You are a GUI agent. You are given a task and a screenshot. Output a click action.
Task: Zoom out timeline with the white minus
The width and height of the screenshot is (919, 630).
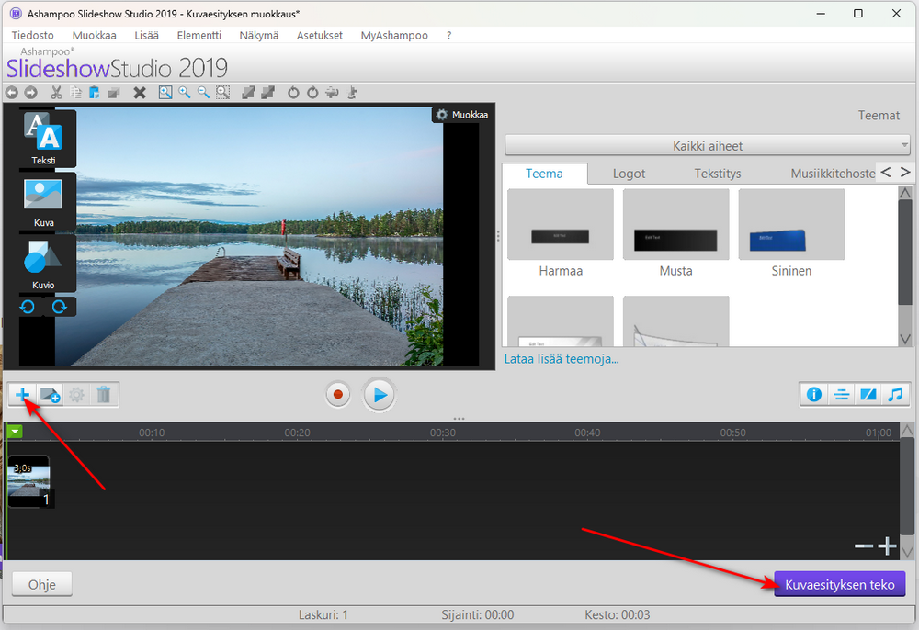[x=864, y=546]
